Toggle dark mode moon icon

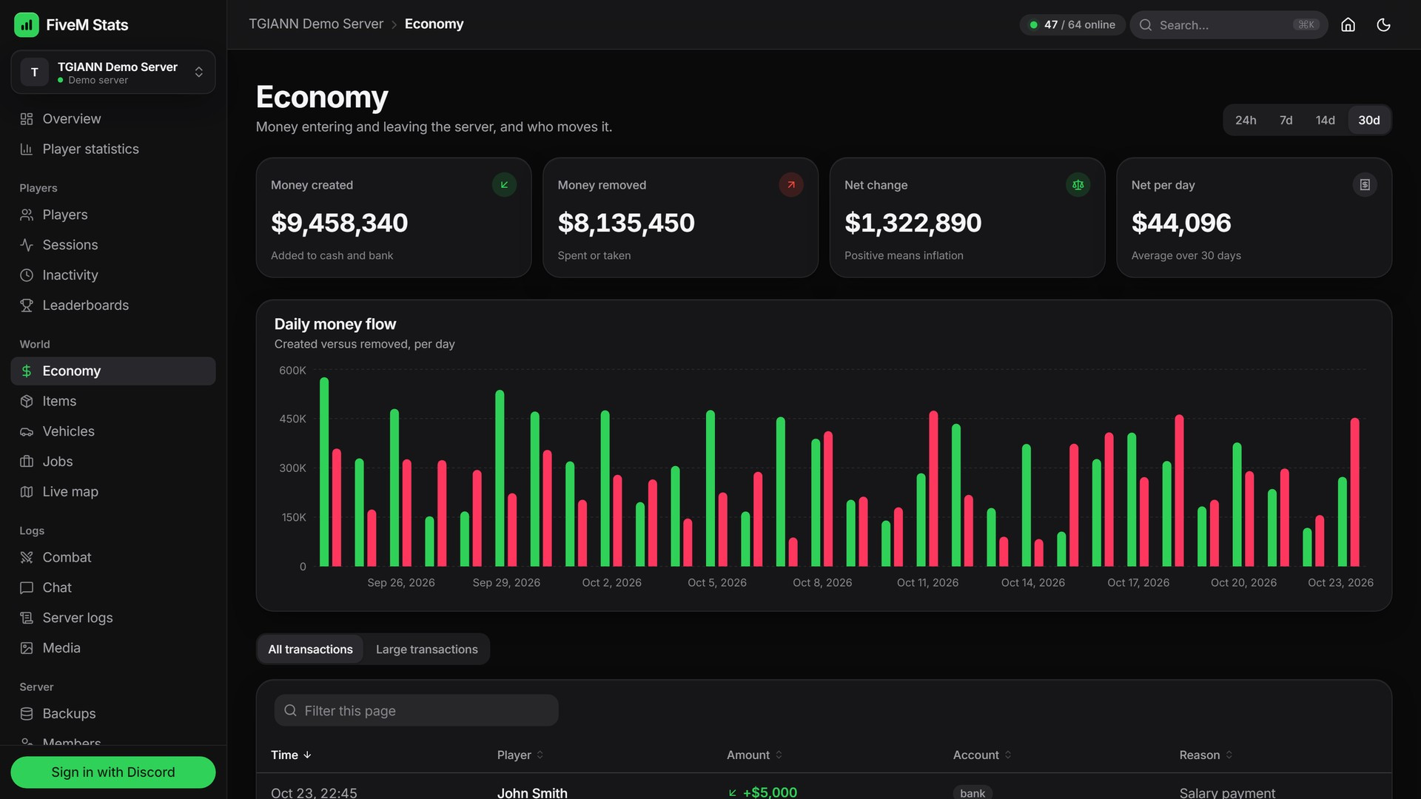coord(1383,24)
